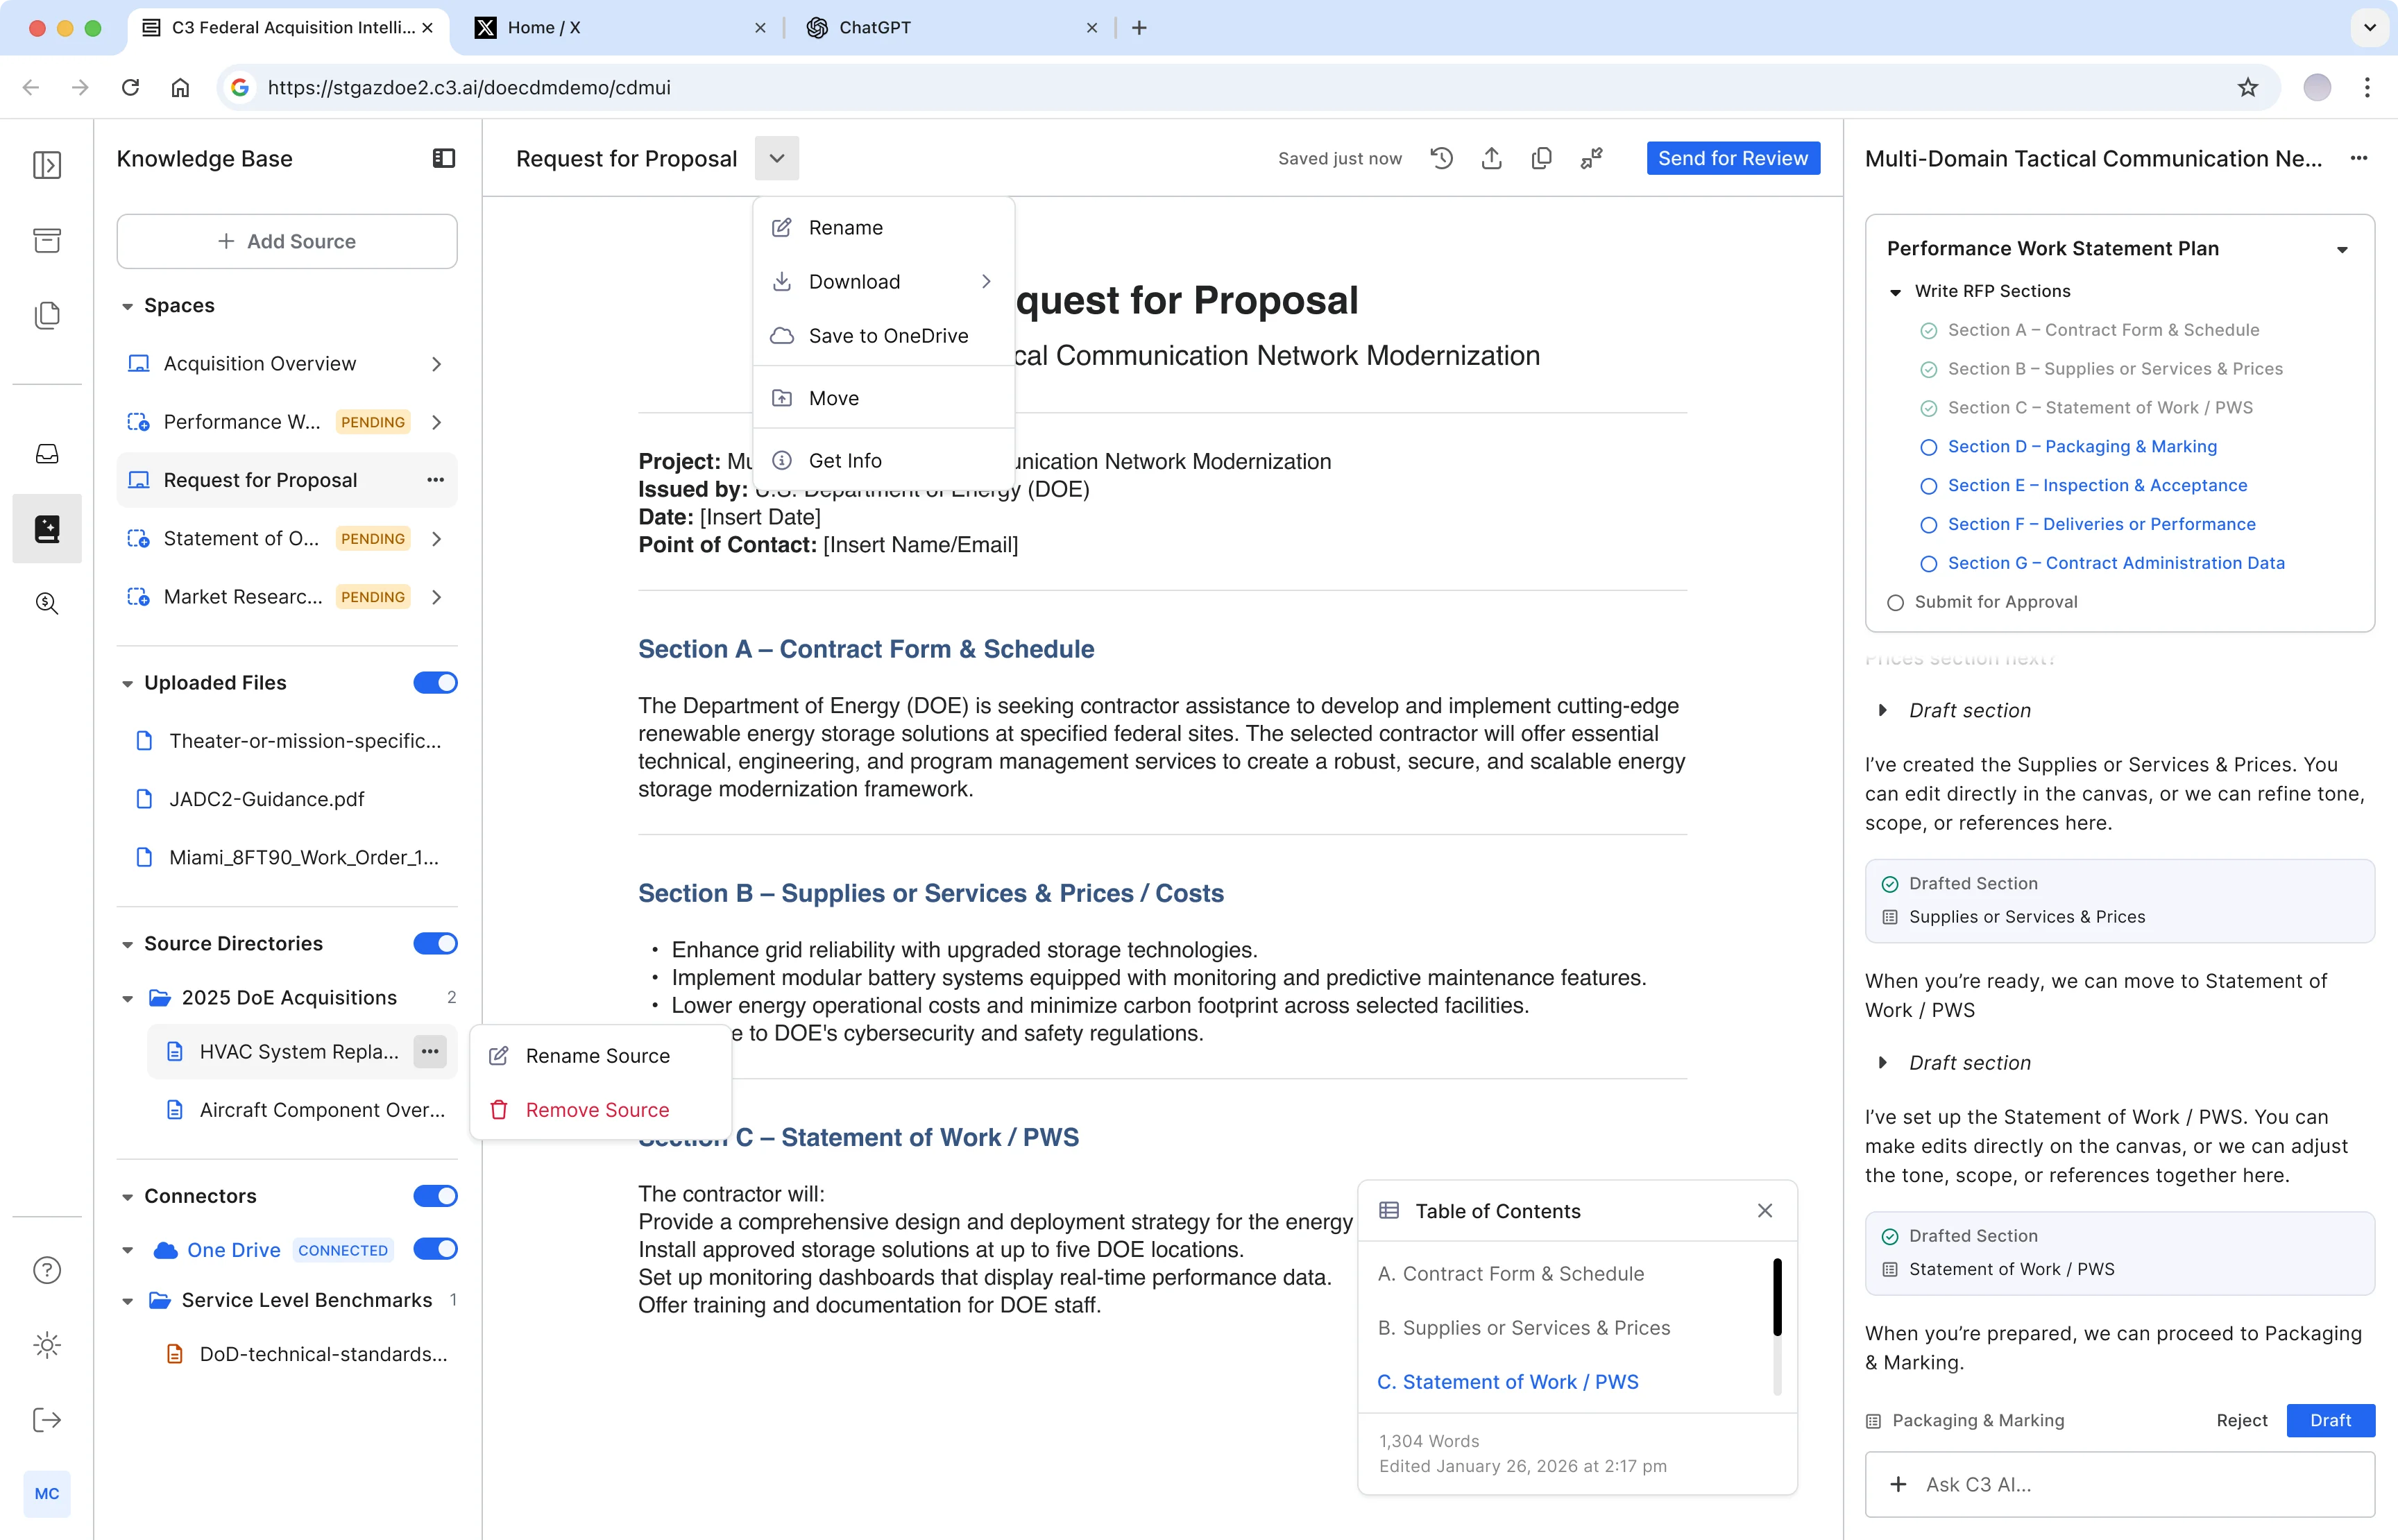
Task: Toggle the Connectors switch
Action: click(x=435, y=1196)
